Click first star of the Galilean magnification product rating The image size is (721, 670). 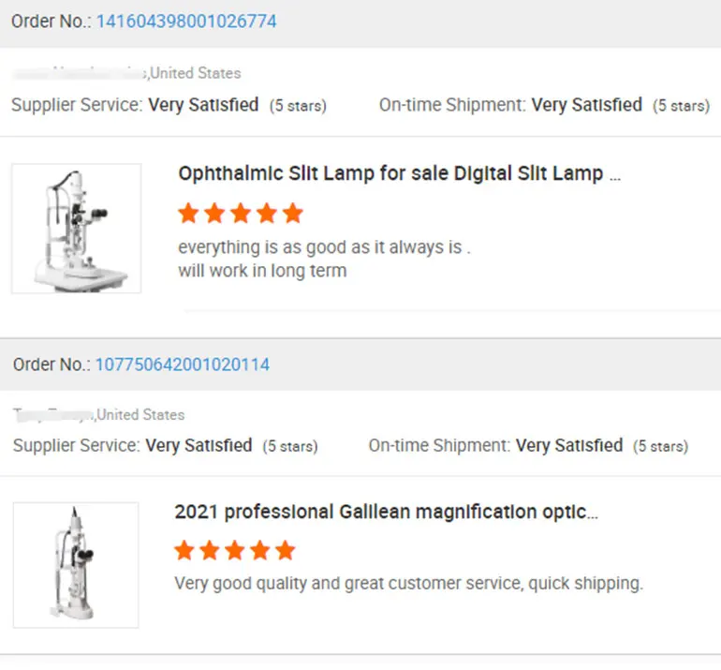tap(184, 550)
